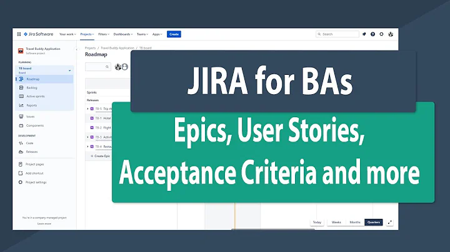450x252 pixels.
Task: Open the Settings gear icon
Action: tap(381, 34)
